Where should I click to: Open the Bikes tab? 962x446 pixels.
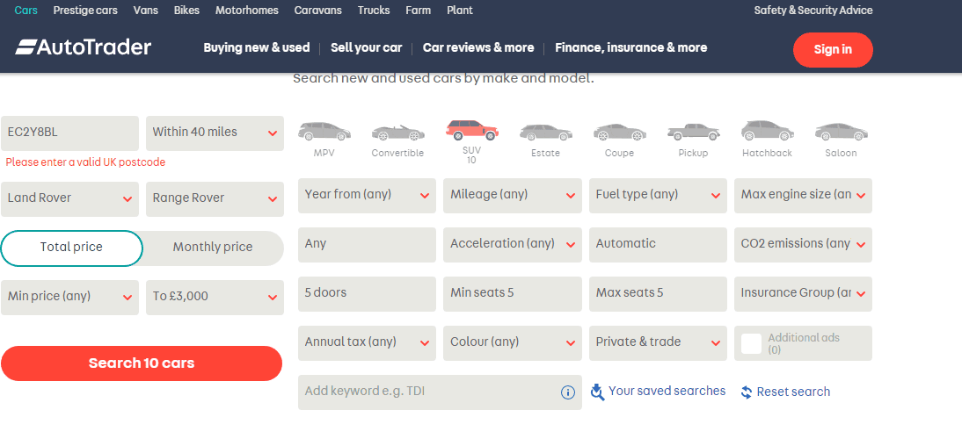(186, 11)
